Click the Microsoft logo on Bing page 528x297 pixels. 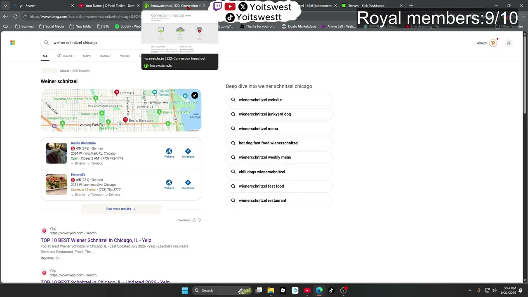13,42
